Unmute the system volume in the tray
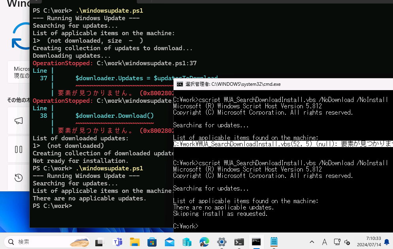393x249 pixels. [x=346, y=242]
